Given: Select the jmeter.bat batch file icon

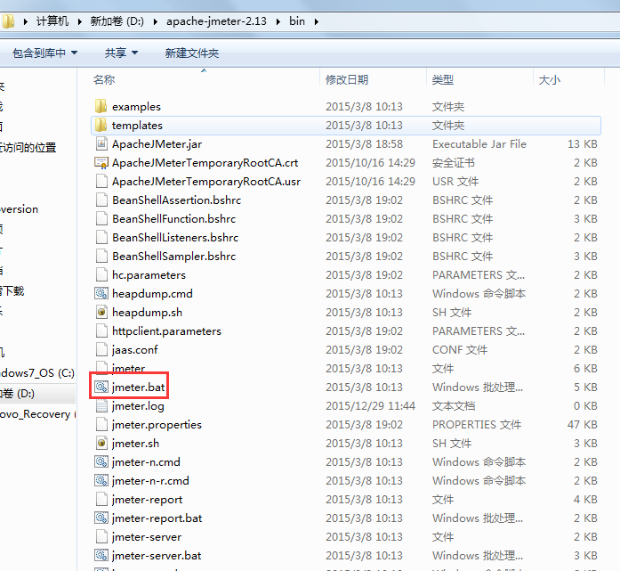Looking at the screenshot, I should (x=101, y=387).
